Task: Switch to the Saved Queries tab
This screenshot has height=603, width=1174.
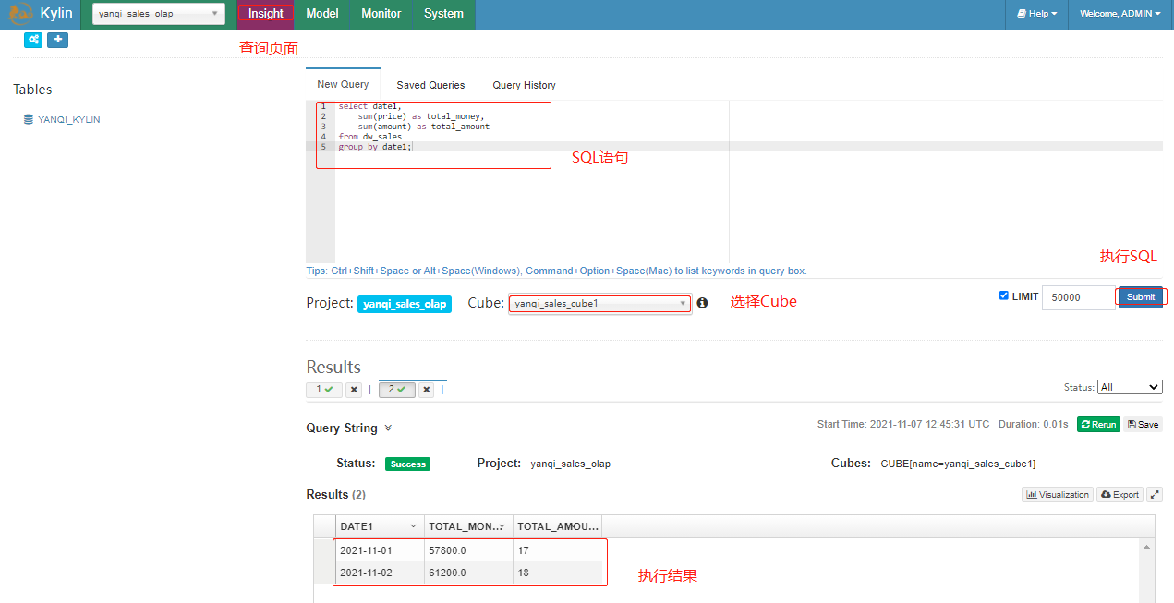Action: tap(430, 85)
